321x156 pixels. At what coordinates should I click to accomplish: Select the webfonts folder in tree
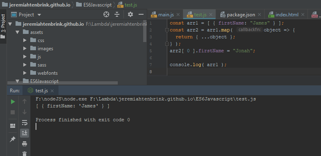pyautogui.click(x=47, y=73)
